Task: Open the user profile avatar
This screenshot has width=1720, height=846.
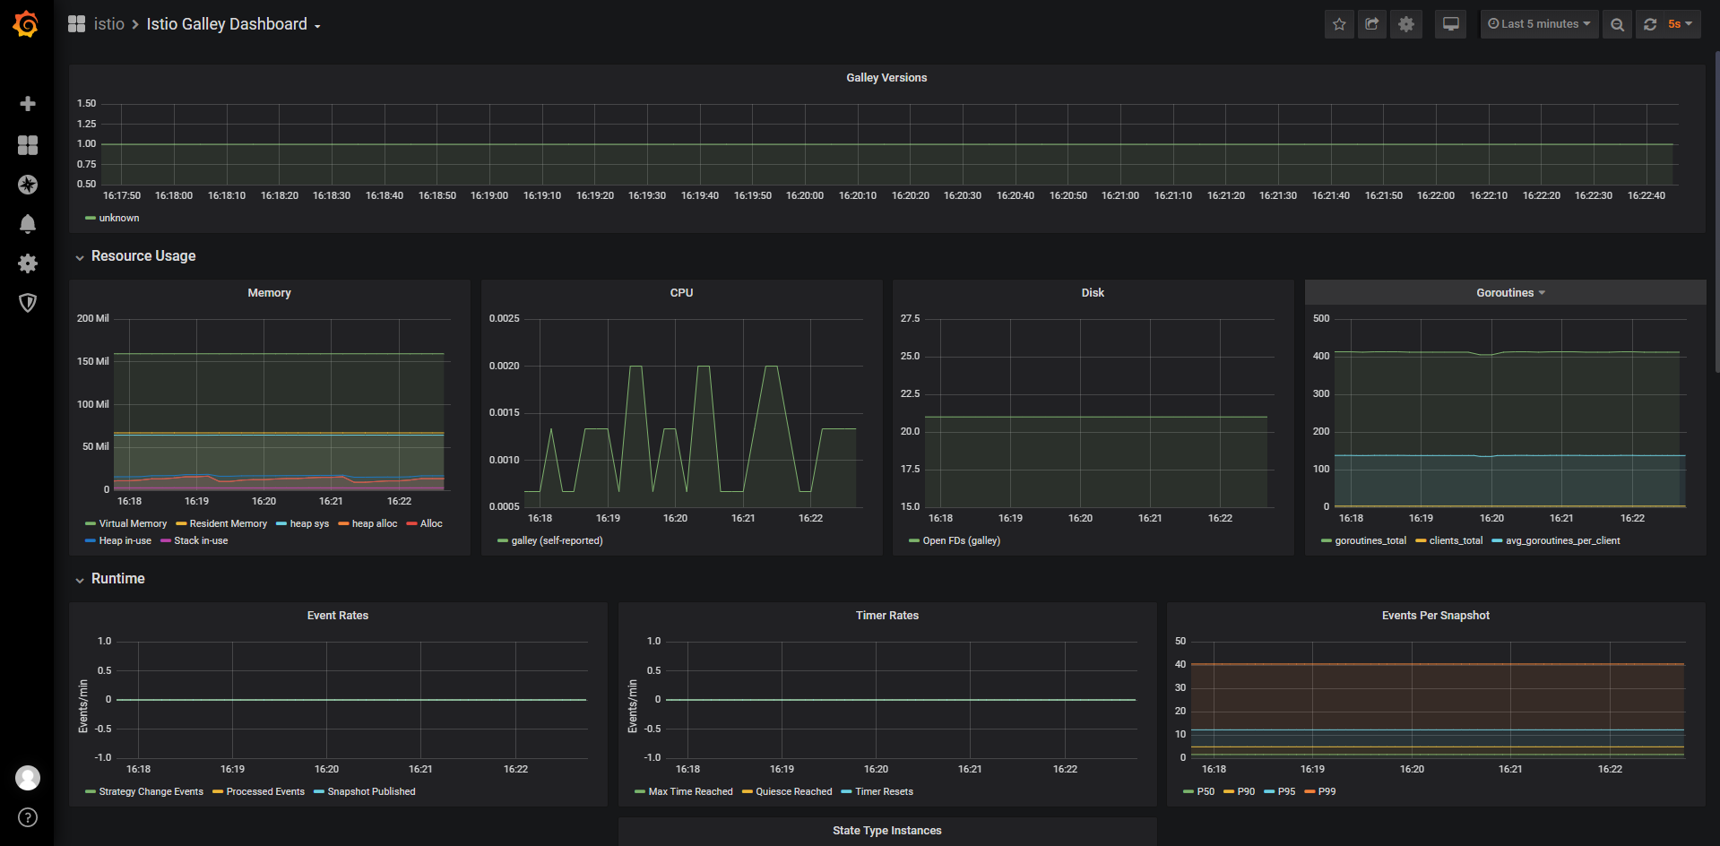Action: coord(28,778)
